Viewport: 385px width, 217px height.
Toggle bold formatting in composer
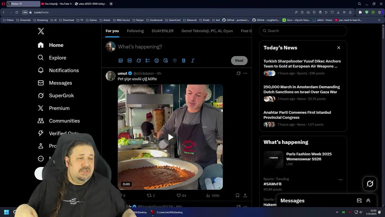point(184,61)
